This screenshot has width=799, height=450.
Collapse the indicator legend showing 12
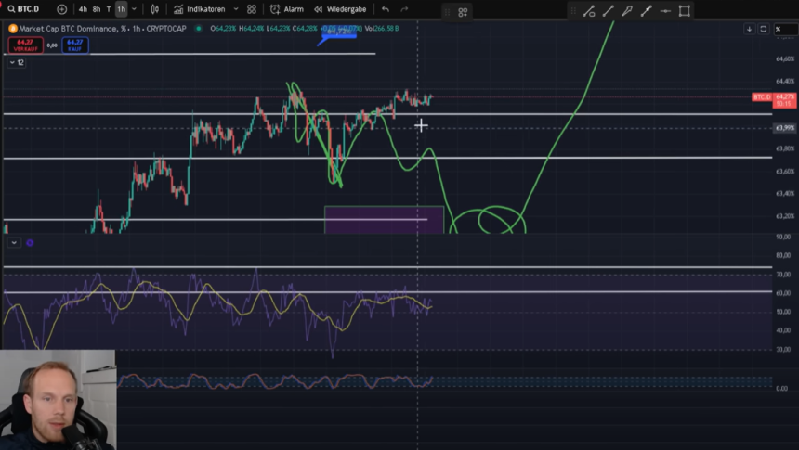point(10,62)
